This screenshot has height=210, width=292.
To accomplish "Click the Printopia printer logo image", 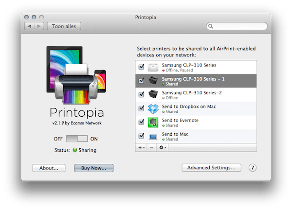I will [x=76, y=75].
